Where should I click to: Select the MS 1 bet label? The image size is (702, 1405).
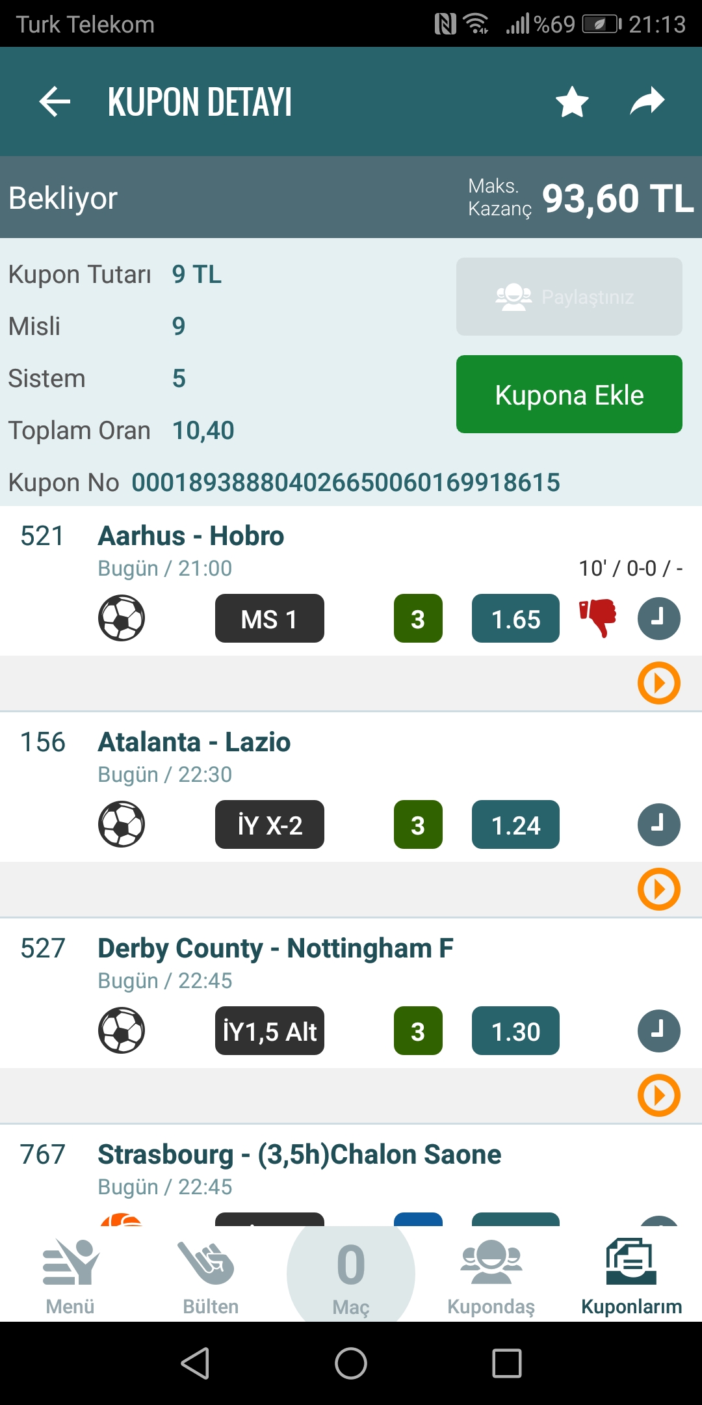[x=270, y=619]
